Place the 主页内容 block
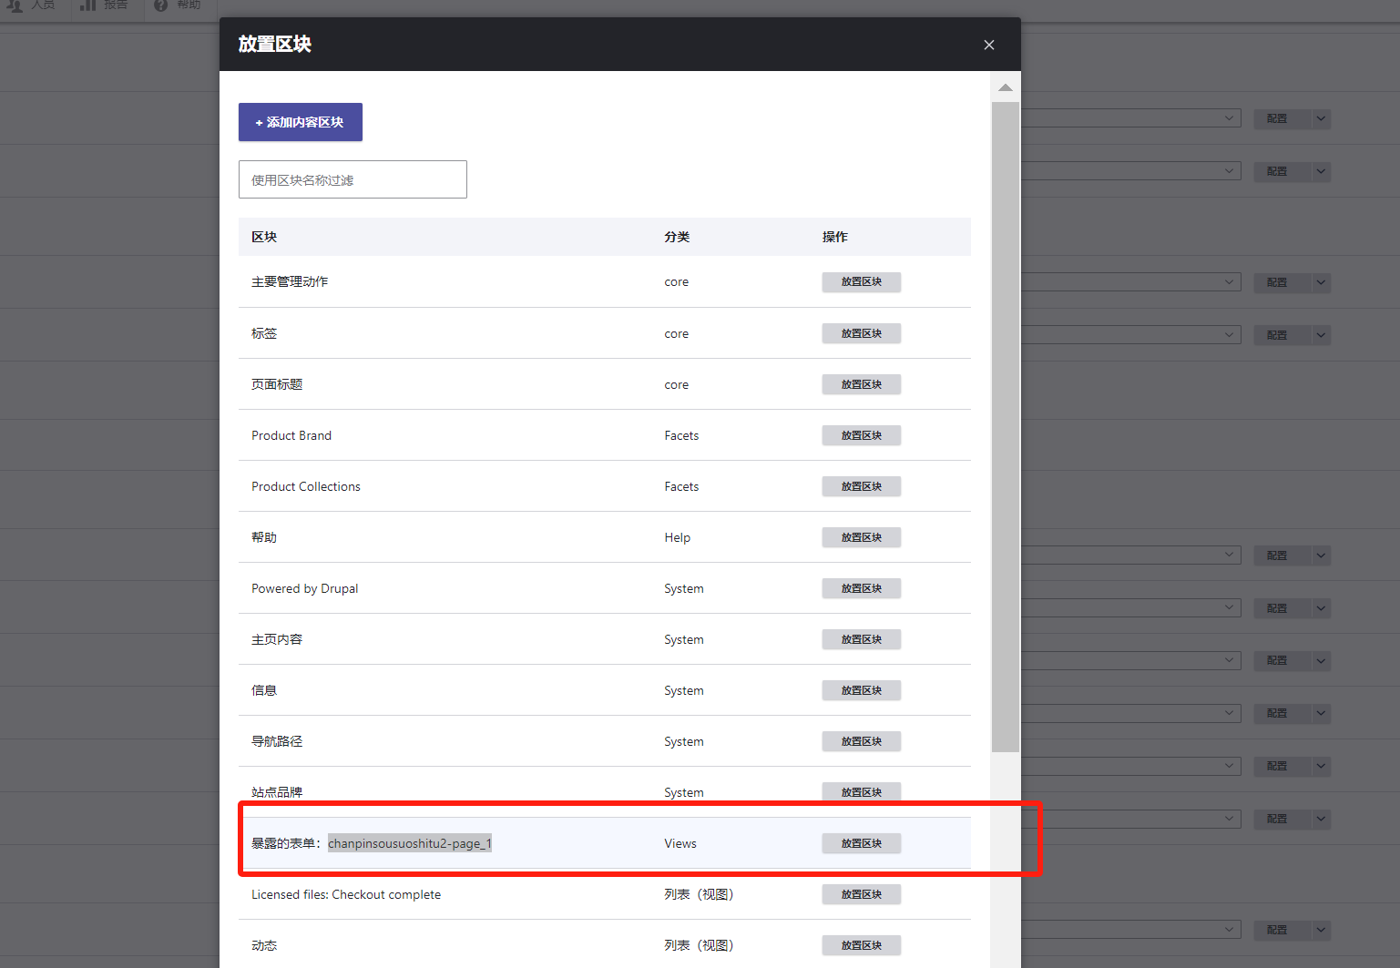1400x968 pixels. point(862,639)
